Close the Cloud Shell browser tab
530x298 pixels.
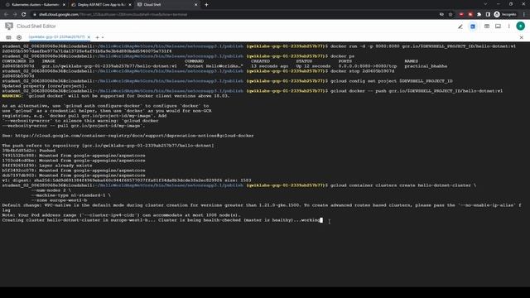point(195,5)
